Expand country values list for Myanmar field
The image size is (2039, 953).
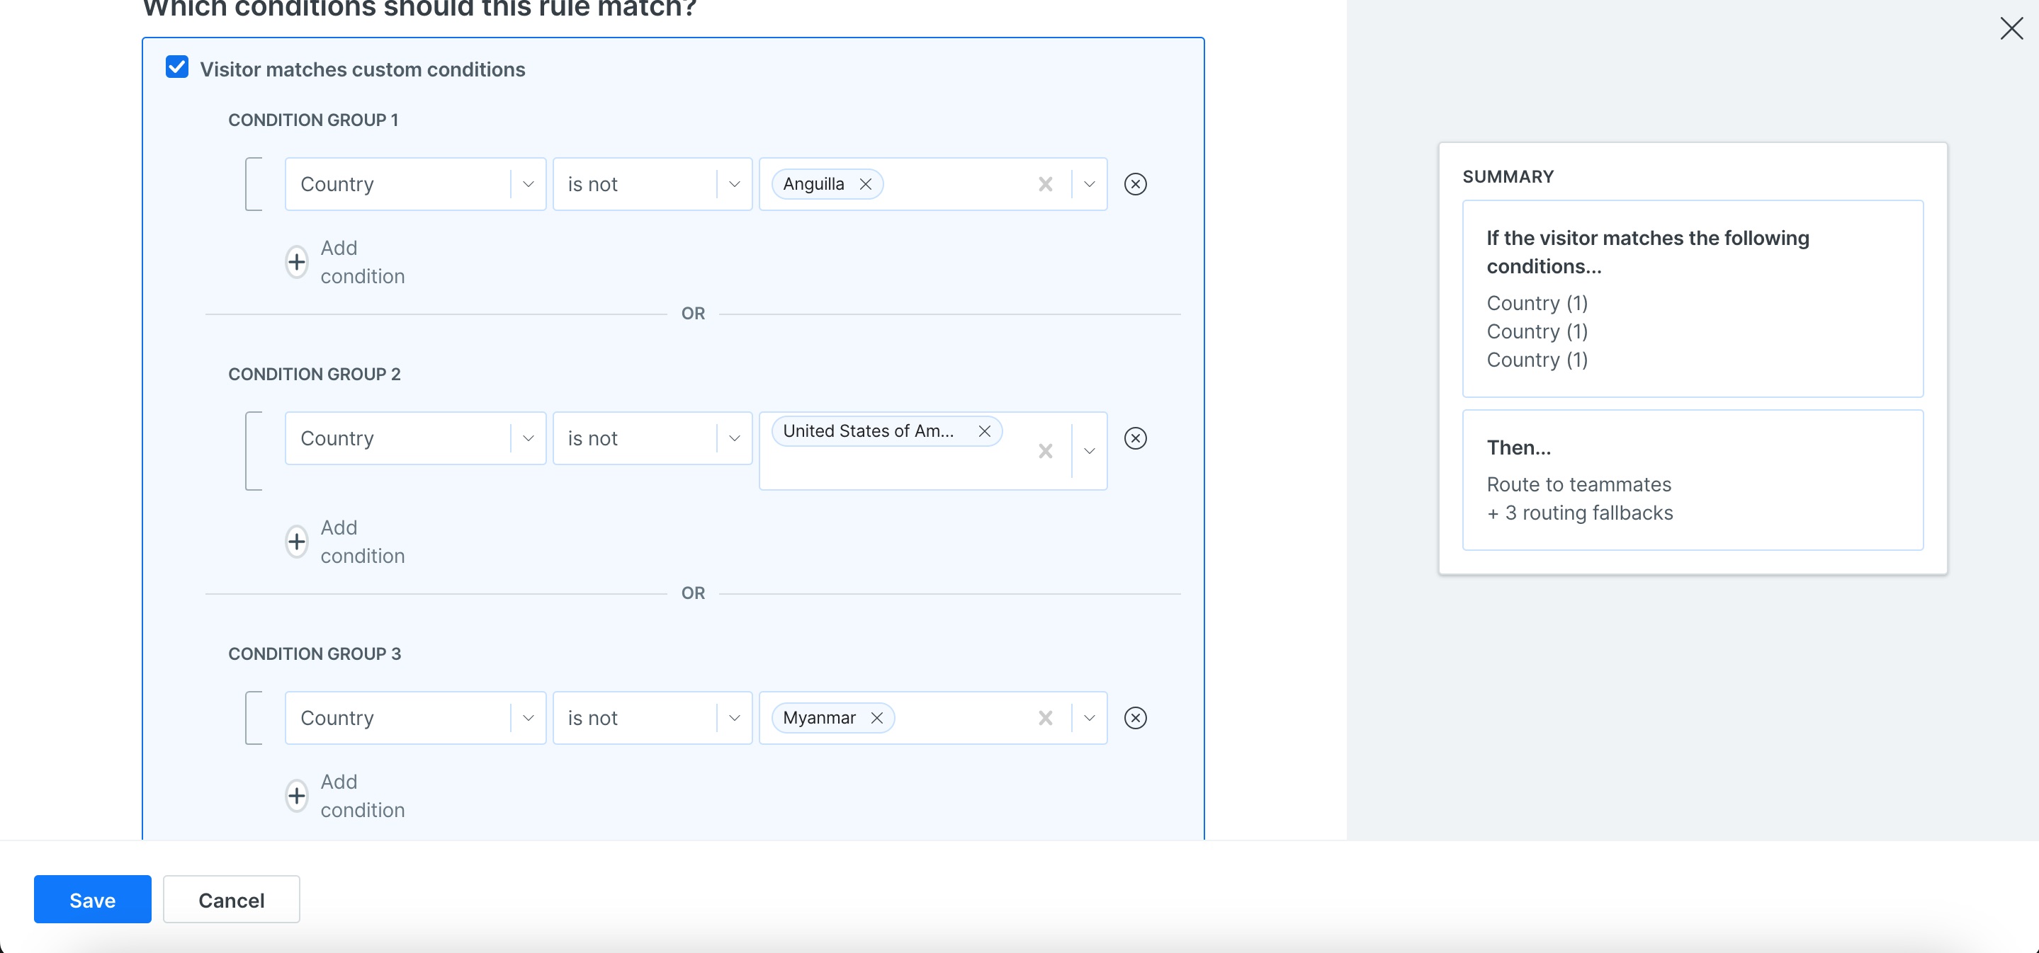tap(1090, 718)
